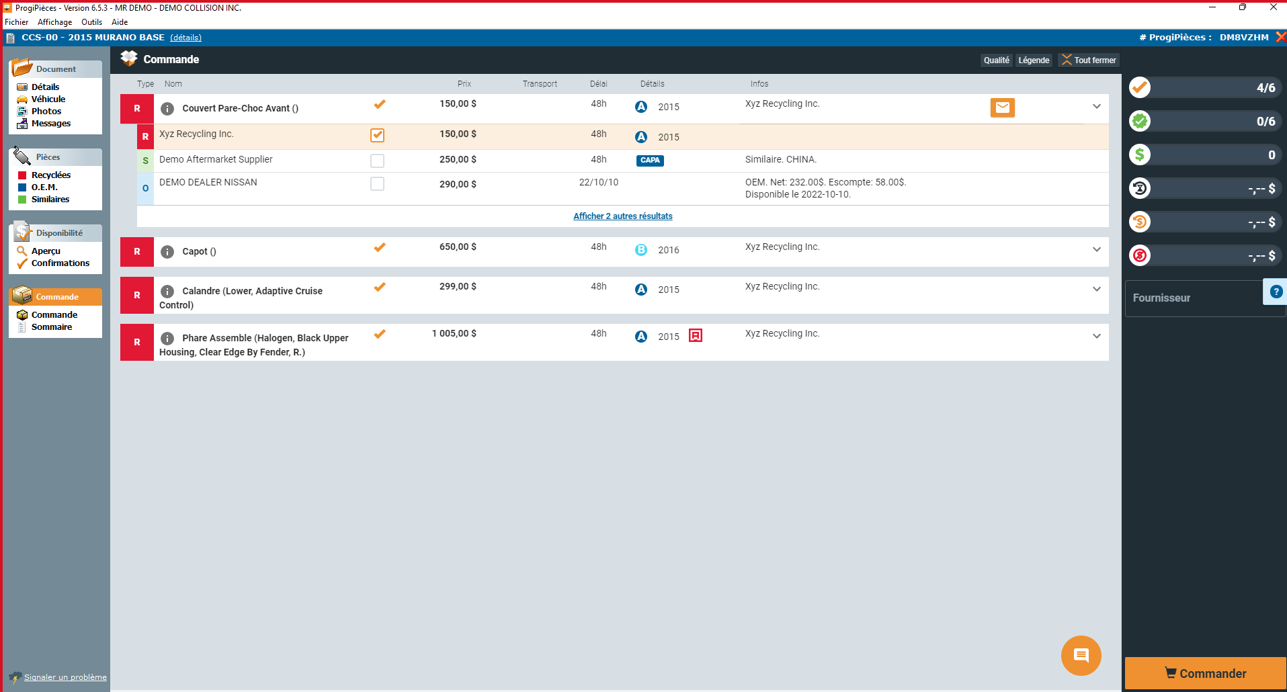Screen dimensions: 1287x692
Task: Click red R type badge of Capot
Action: [x=137, y=251]
